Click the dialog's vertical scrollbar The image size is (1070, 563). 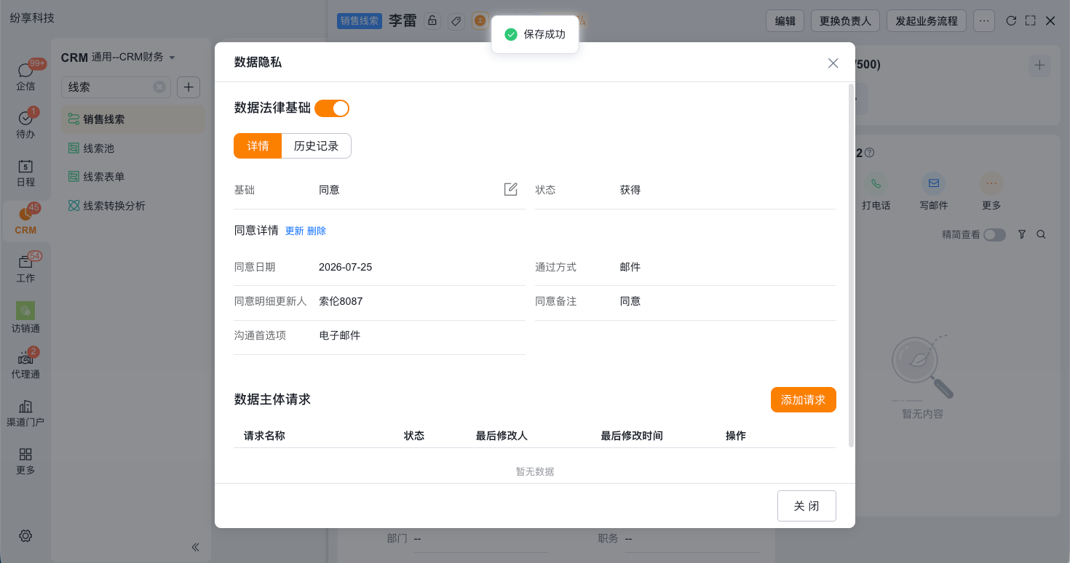[852, 265]
